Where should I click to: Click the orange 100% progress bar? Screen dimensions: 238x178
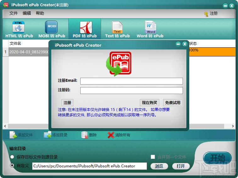[x=212, y=52]
